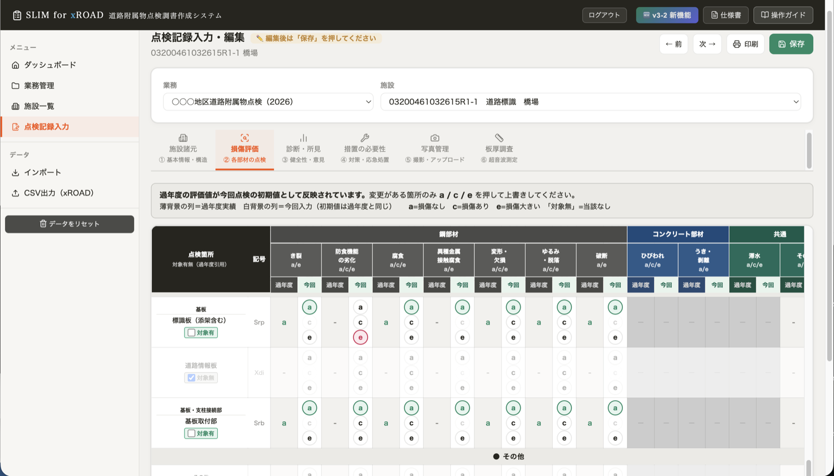Toggle 対象有 checkbox for 基板取付部
The image size is (834, 476).
[191, 433]
